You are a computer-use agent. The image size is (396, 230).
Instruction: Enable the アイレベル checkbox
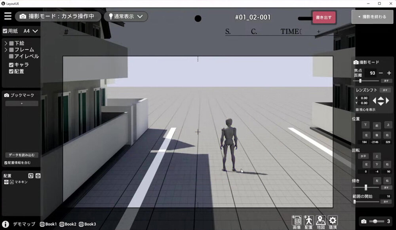tap(11, 56)
